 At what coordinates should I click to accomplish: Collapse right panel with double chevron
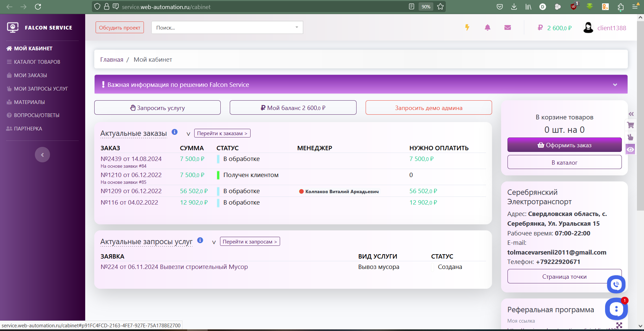[631, 114]
